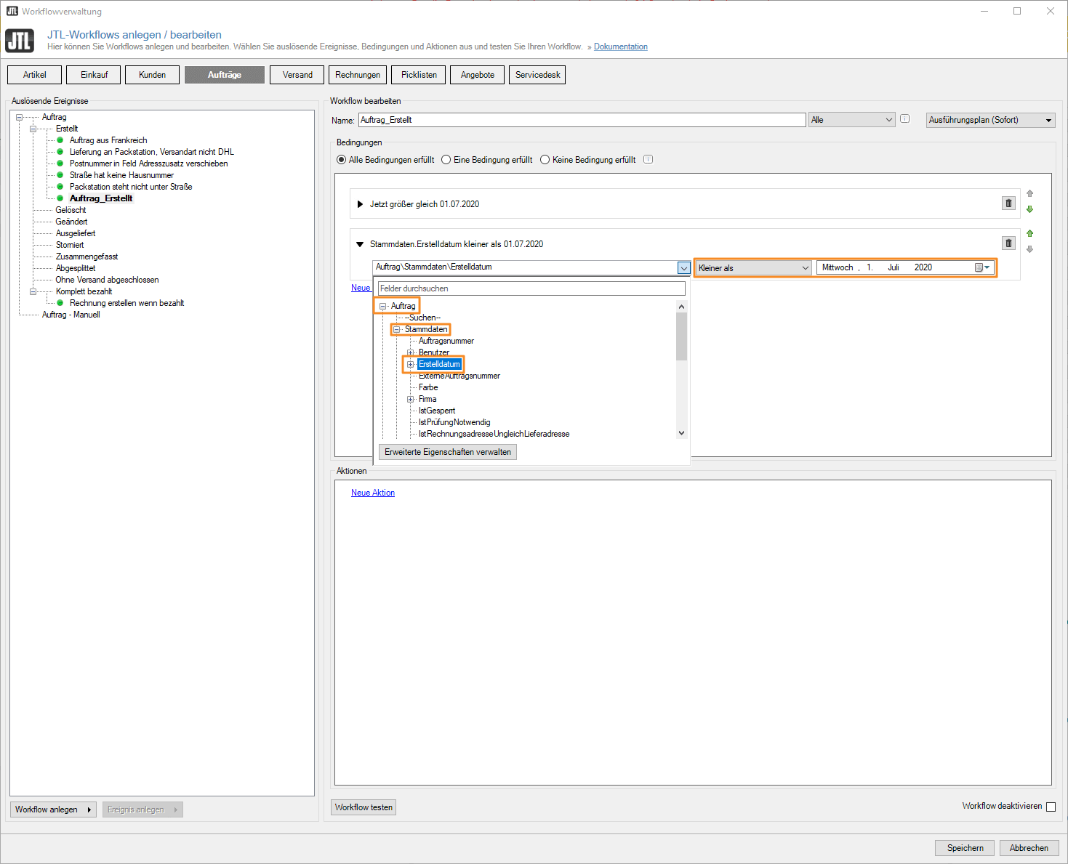The height and width of the screenshot is (864, 1068).
Task: Click the 'Felder durchsuchen' search box
Action: click(x=531, y=288)
